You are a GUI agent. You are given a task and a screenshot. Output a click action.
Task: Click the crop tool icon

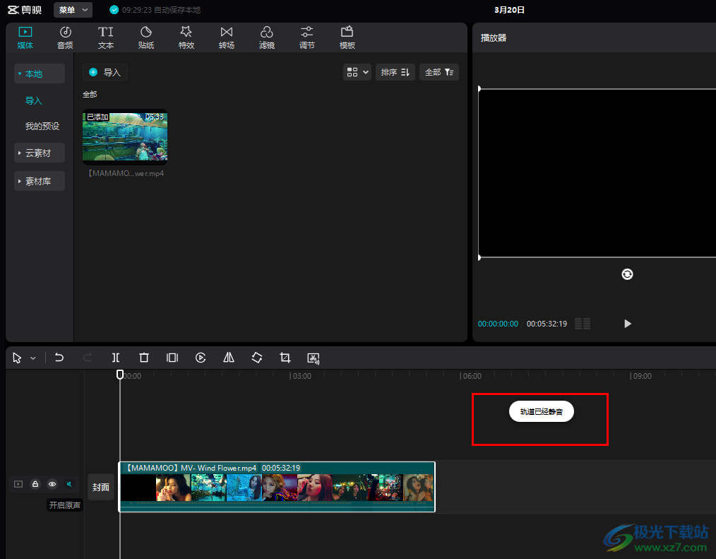(285, 358)
